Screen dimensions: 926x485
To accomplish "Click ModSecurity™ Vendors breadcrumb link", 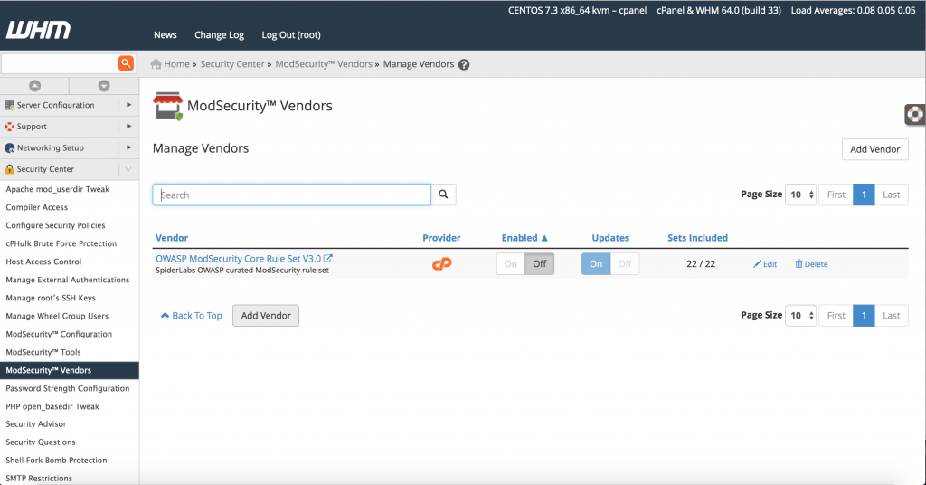I will [324, 64].
